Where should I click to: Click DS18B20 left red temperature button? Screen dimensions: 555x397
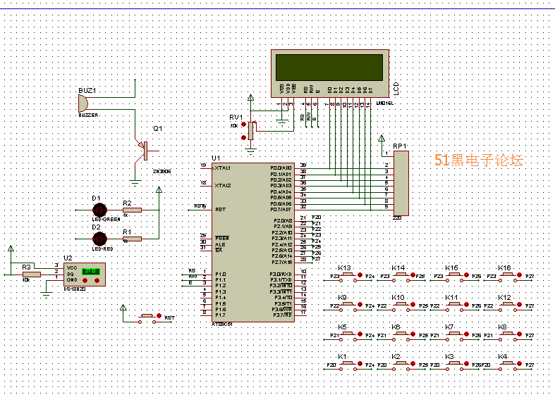(85, 280)
